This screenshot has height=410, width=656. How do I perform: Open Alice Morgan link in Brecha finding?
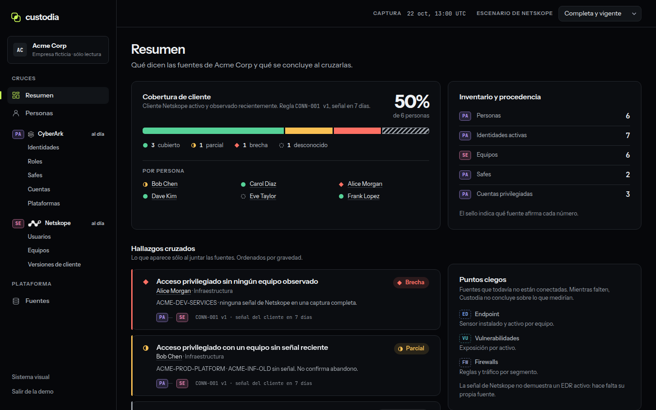(174, 291)
